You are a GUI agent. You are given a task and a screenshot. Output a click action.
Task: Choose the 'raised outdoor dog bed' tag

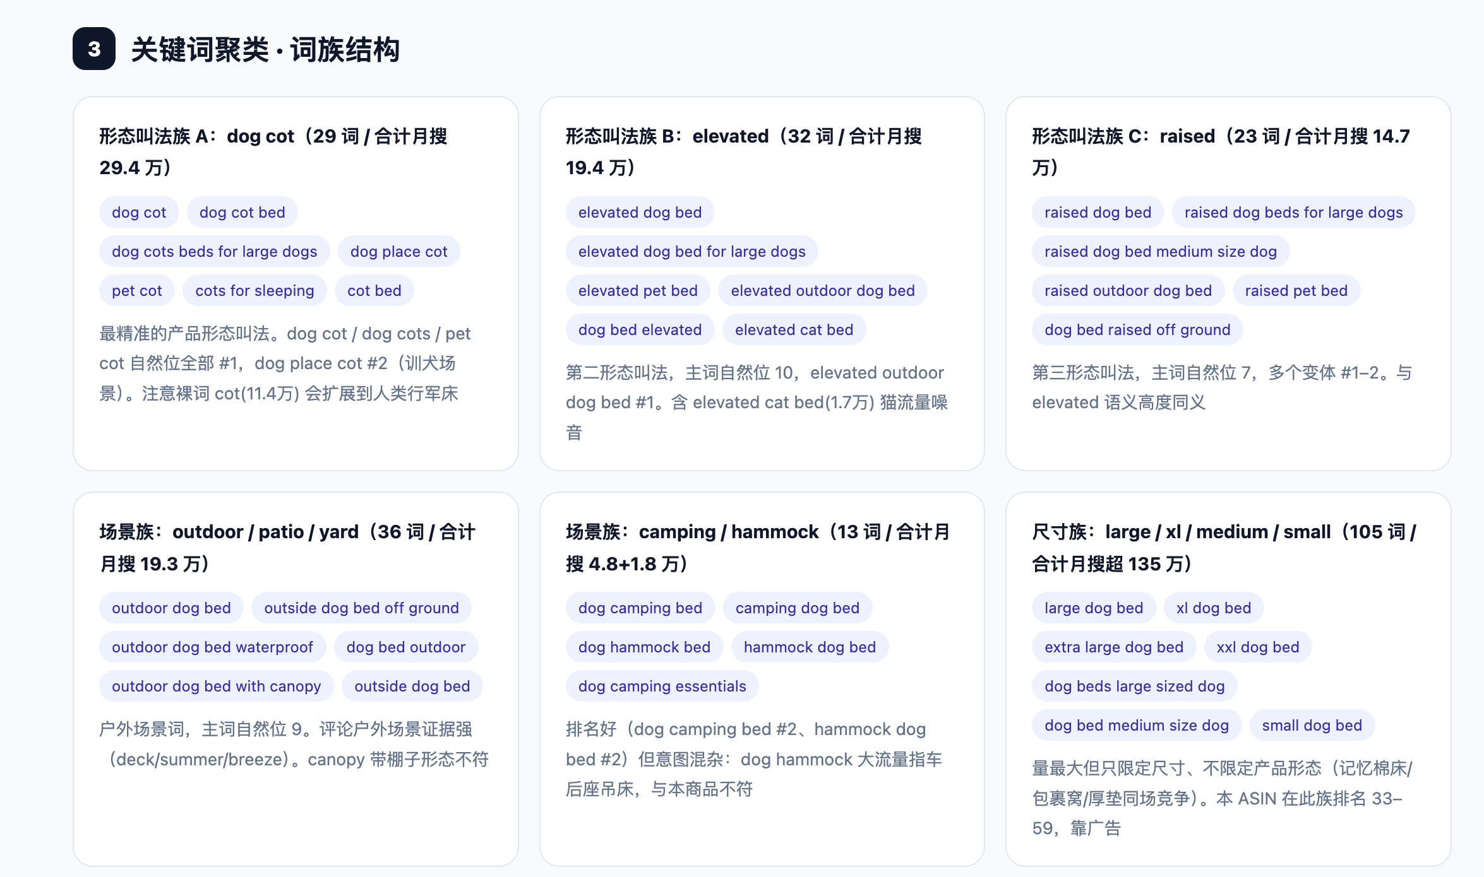click(1128, 291)
